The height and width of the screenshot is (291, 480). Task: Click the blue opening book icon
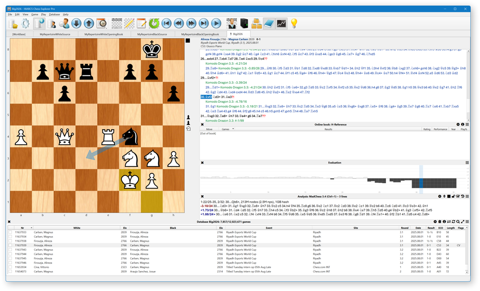[x=269, y=24]
